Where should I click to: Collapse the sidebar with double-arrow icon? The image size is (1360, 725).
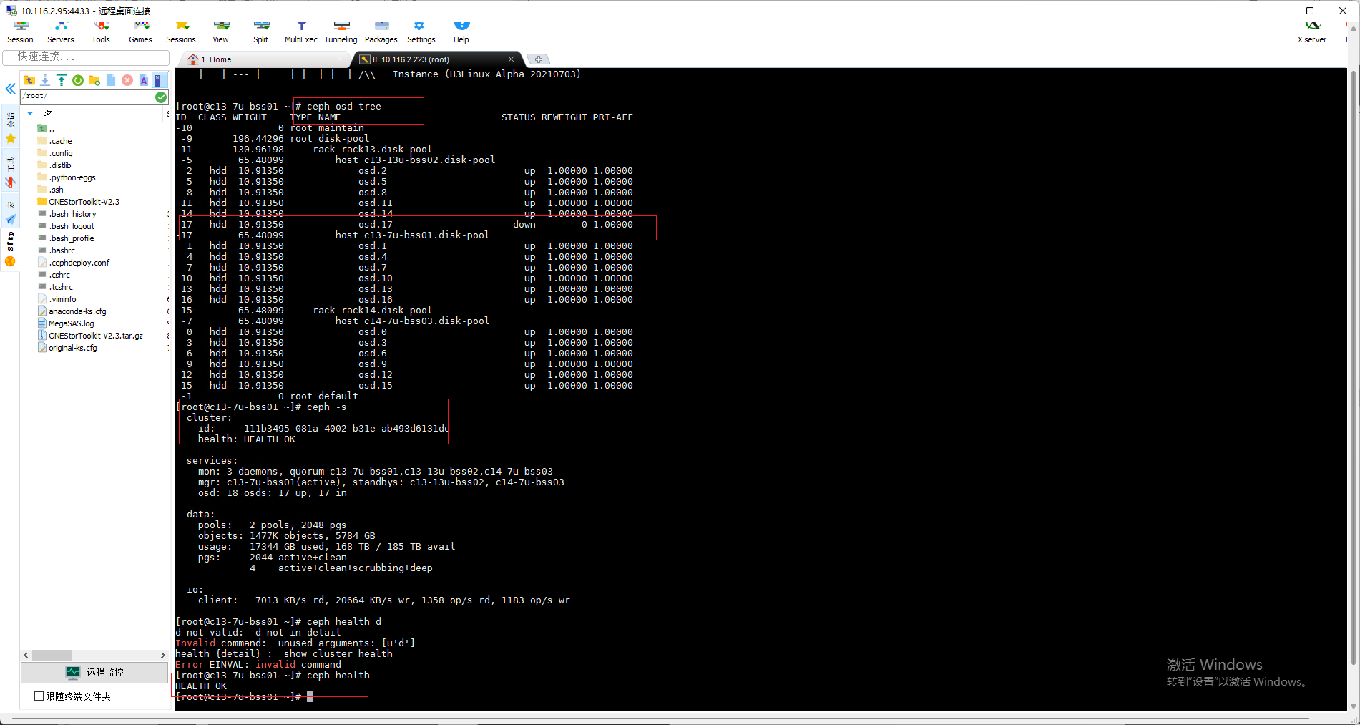click(10, 89)
